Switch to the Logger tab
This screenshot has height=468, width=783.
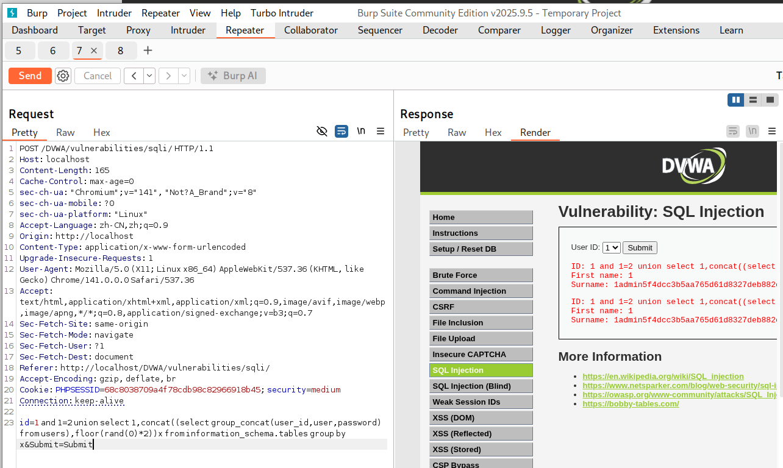556,30
